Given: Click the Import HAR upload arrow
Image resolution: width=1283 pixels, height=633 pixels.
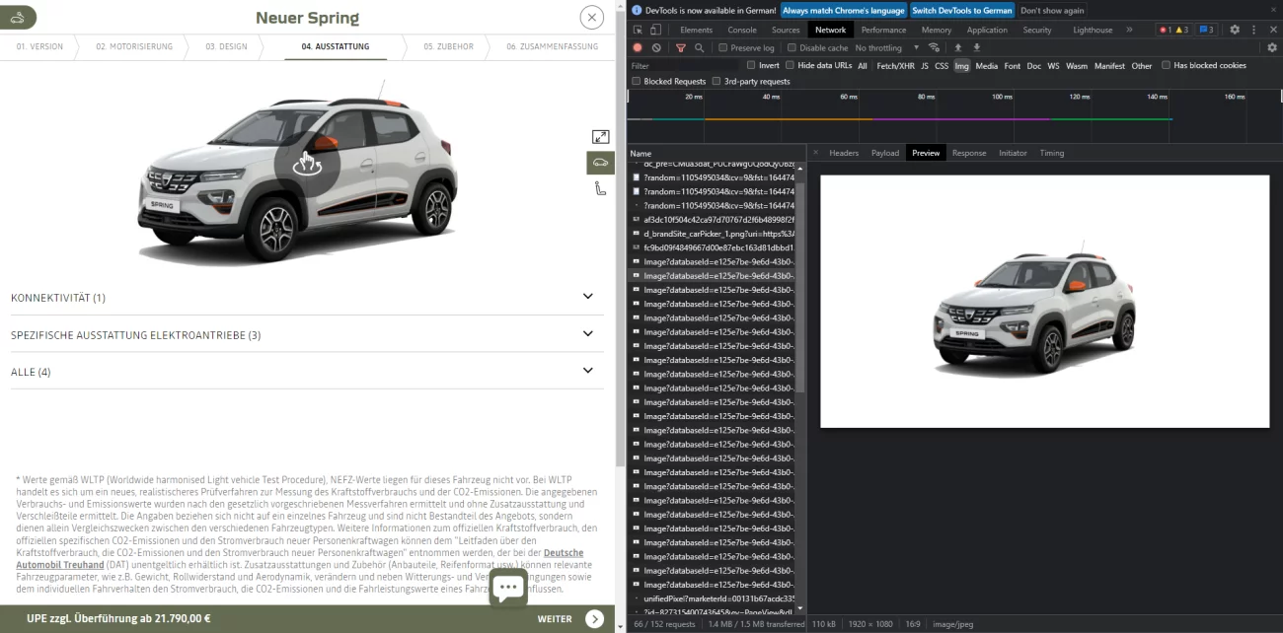Looking at the screenshot, I should coord(957,47).
